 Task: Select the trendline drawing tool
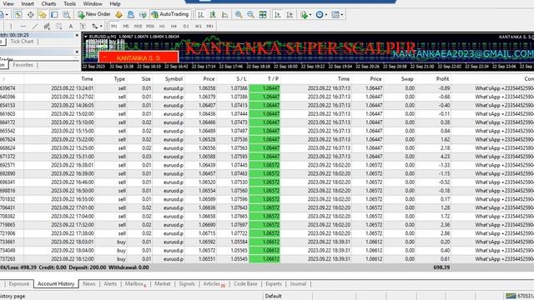(35, 26)
